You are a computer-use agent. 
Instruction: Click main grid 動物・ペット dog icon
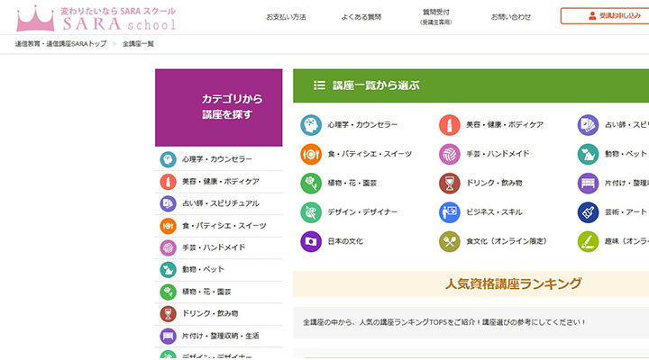pos(588,154)
